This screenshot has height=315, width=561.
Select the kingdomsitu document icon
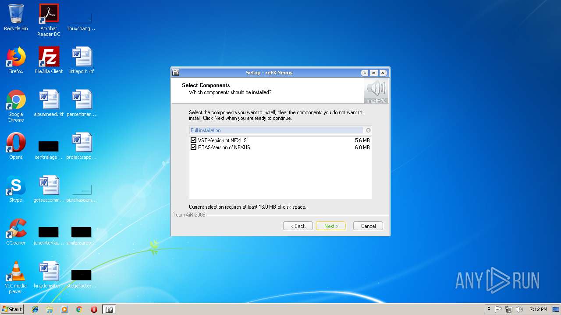pyautogui.click(x=49, y=275)
